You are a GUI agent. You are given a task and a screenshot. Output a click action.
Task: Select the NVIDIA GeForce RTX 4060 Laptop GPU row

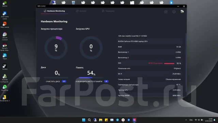[x=150, y=41]
